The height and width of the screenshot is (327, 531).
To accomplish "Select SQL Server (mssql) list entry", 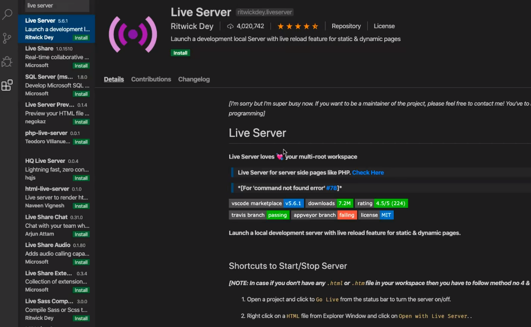I will click(56, 85).
